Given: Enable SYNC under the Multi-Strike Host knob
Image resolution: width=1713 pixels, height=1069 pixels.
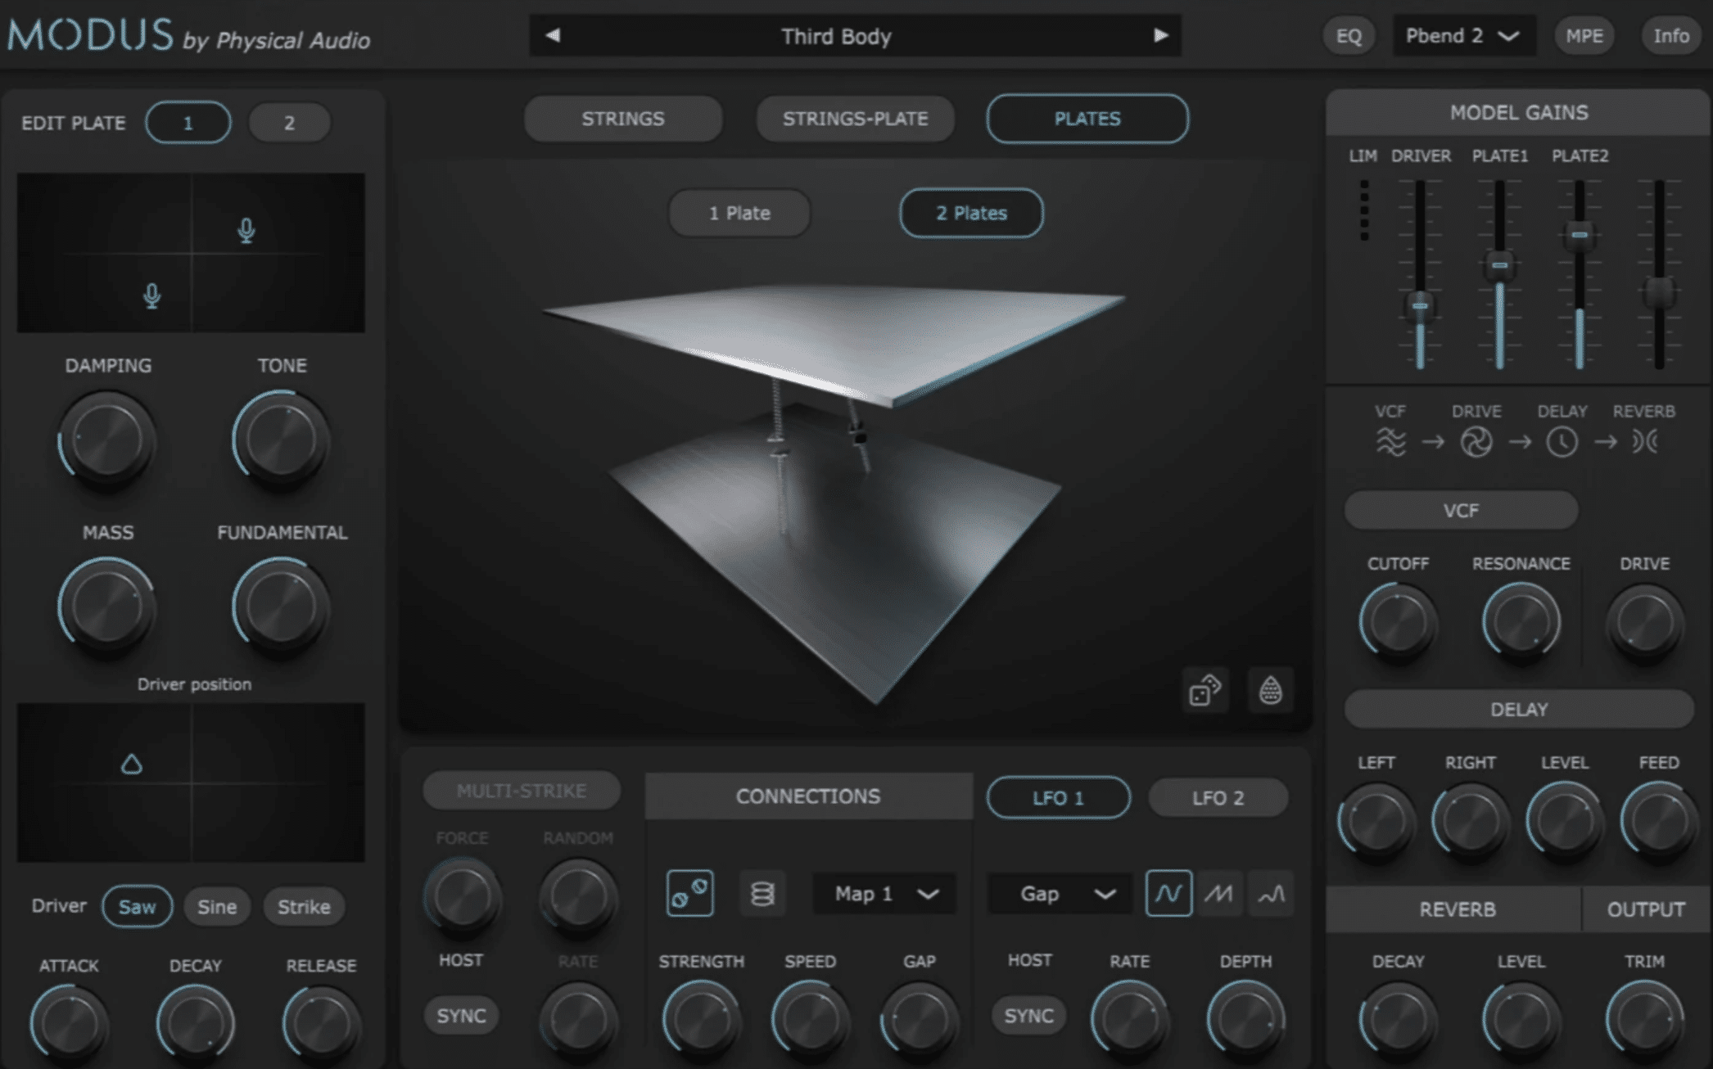Looking at the screenshot, I should pos(461,1015).
